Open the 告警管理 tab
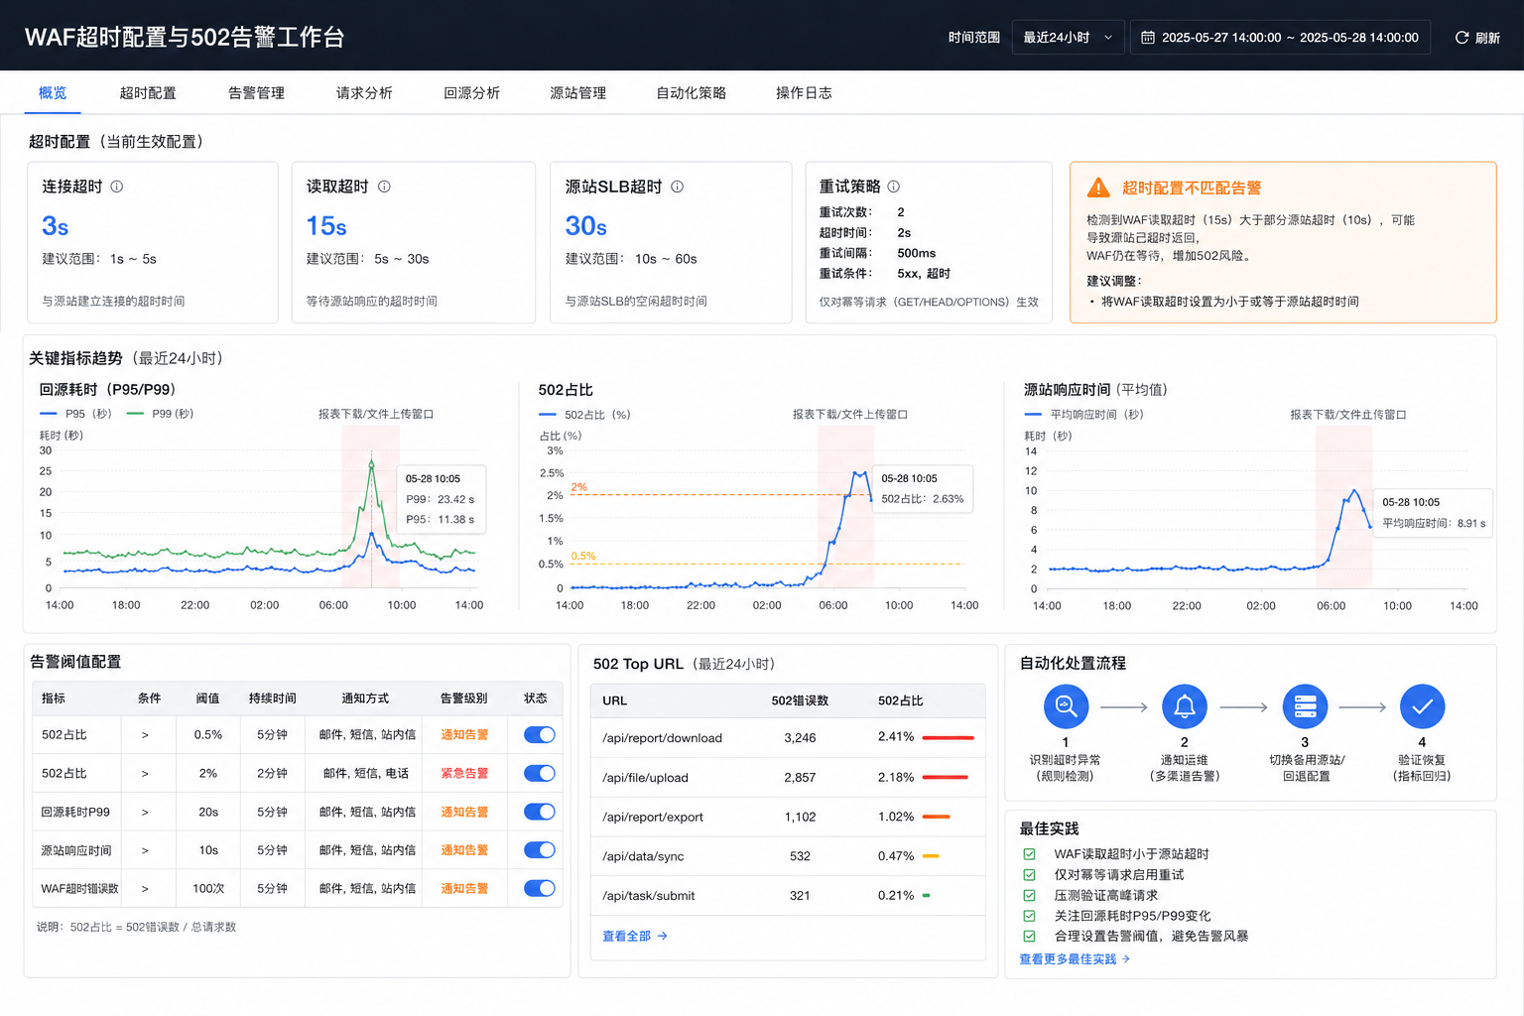Viewport: 1524px width, 1016px height. coord(256,92)
